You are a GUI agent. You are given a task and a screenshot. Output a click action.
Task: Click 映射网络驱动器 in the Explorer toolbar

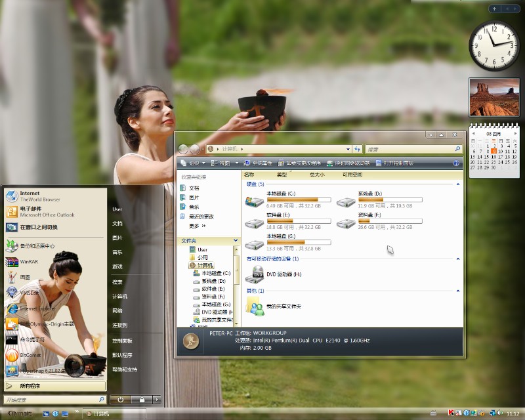348,163
